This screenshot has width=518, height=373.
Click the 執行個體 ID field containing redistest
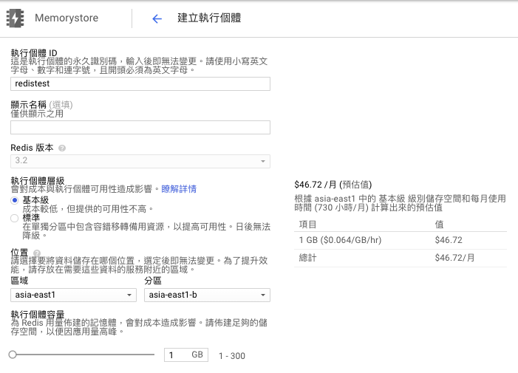click(140, 84)
